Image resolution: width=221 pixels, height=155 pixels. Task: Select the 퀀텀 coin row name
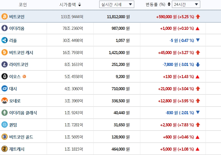point(13,125)
